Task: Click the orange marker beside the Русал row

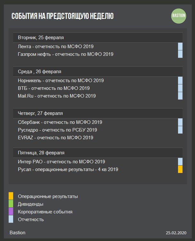Action: (x=180, y=169)
